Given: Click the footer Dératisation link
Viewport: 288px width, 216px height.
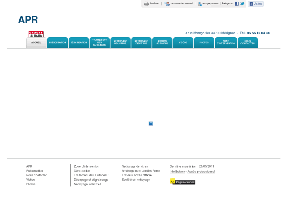Looking at the screenshot, I should pyautogui.click(x=82, y=171).
